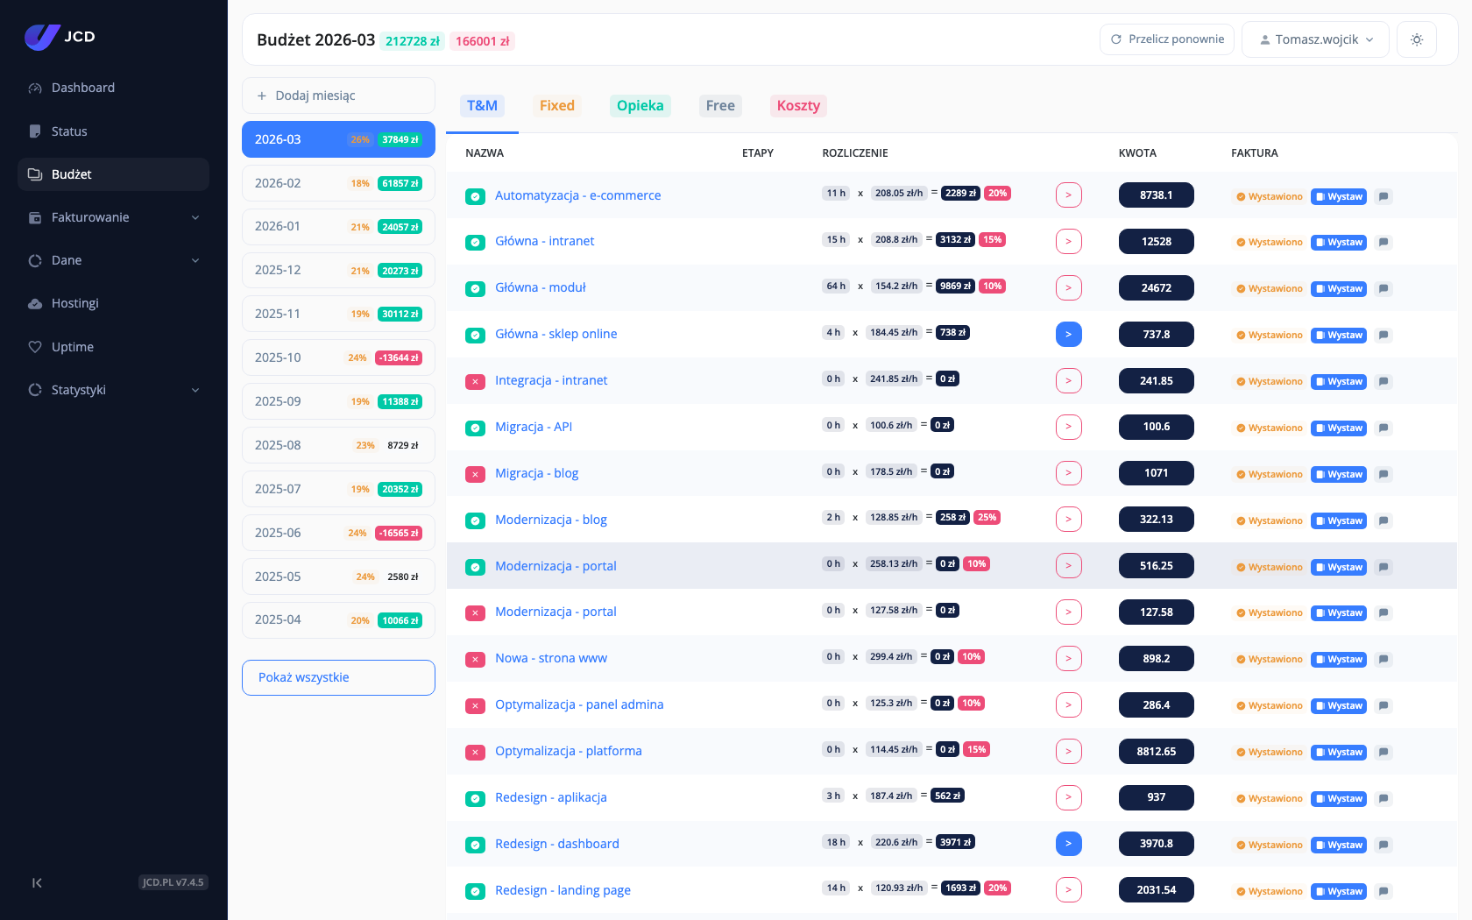Image resolution: width=1472 pixels, height=920 pixels.
Task: Click the Hostingi cloud icon in the sidebar
Action: click(x=35, y=304)
